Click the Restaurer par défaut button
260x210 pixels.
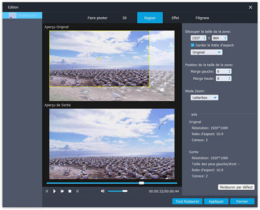pyautogui.click(x=236, y=187)
